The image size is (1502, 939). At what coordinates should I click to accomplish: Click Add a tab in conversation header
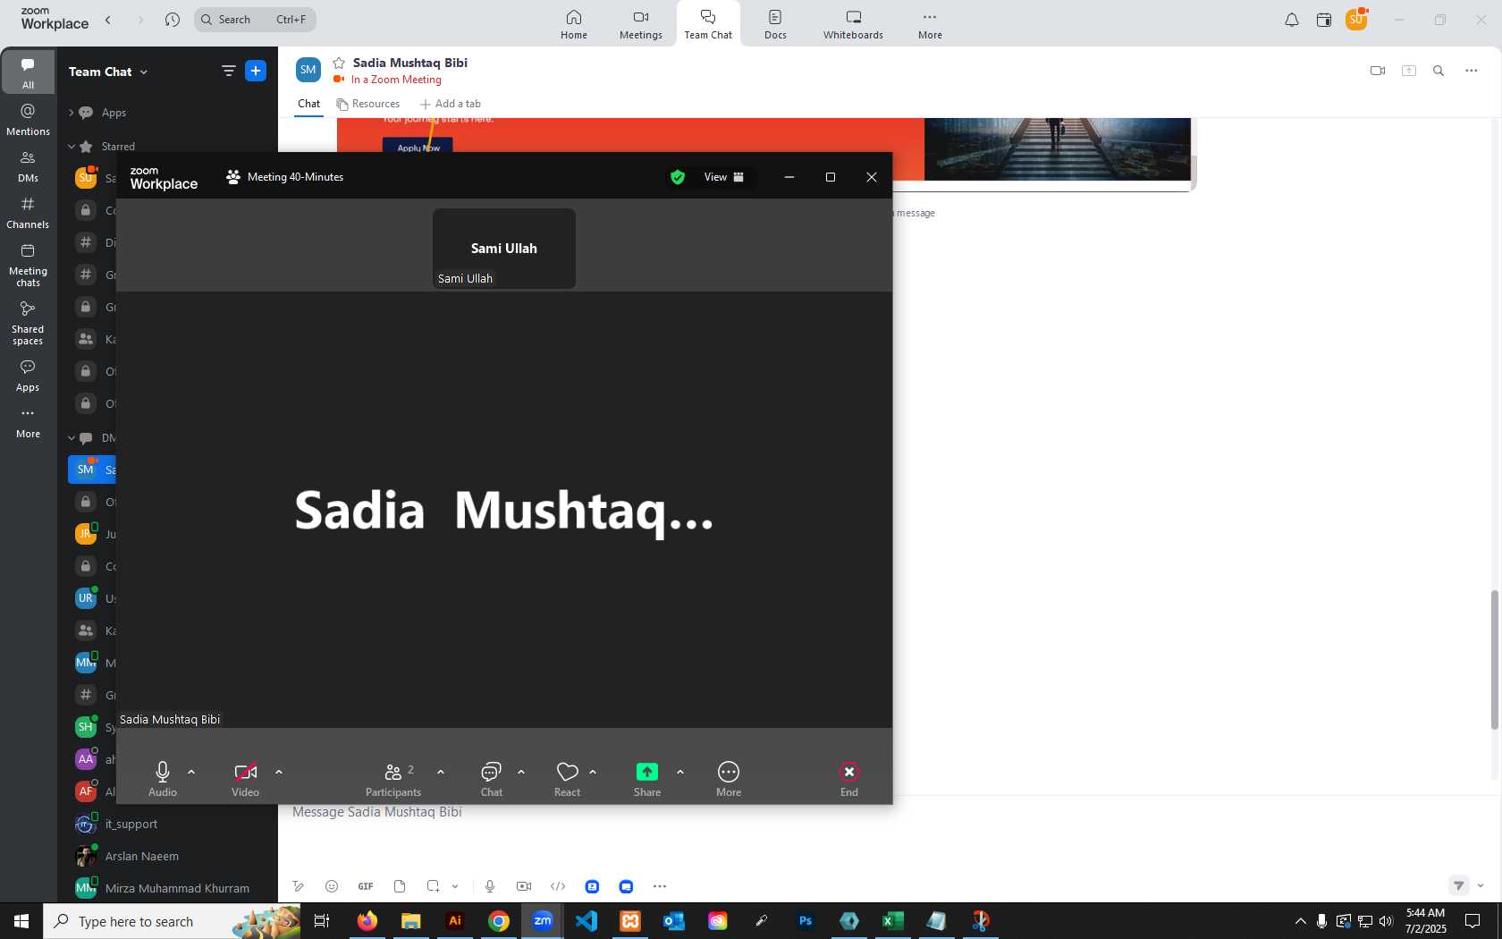[x=450, y=104]
